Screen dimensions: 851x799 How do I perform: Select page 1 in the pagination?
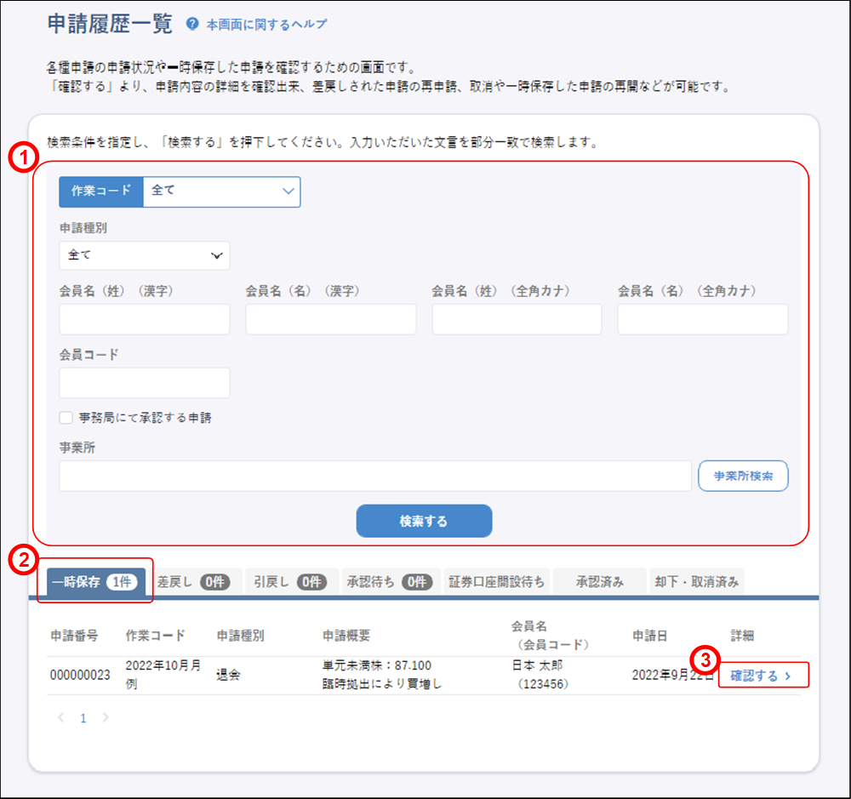point(83,718)
